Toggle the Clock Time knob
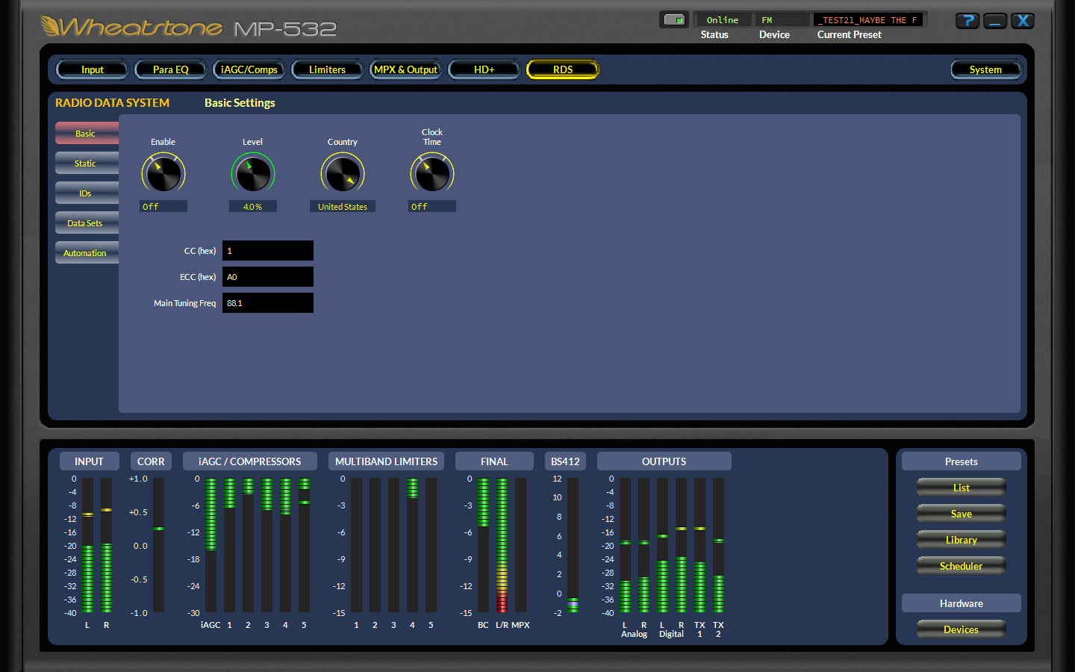 coord(432,173)
